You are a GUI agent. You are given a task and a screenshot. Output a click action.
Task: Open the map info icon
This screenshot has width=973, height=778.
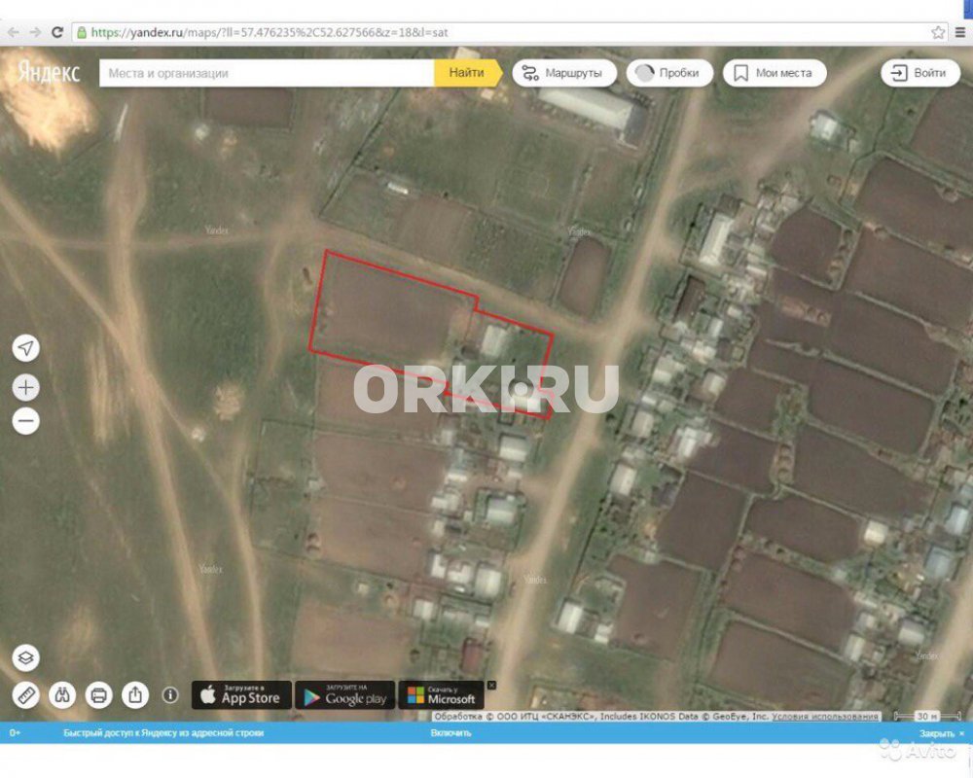170,695
